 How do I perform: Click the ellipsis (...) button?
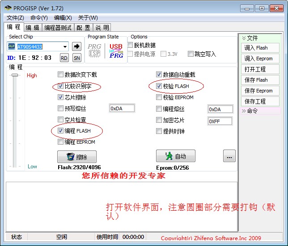(x=229, y=156)
